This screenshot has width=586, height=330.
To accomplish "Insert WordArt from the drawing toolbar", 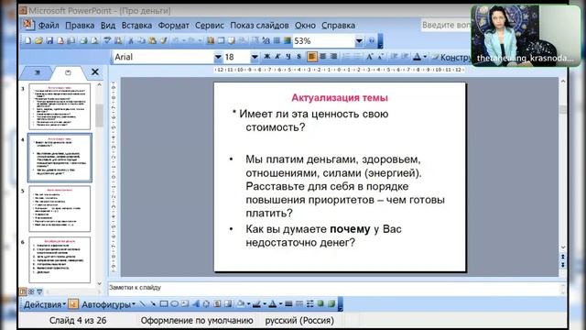I will point(195,304).
